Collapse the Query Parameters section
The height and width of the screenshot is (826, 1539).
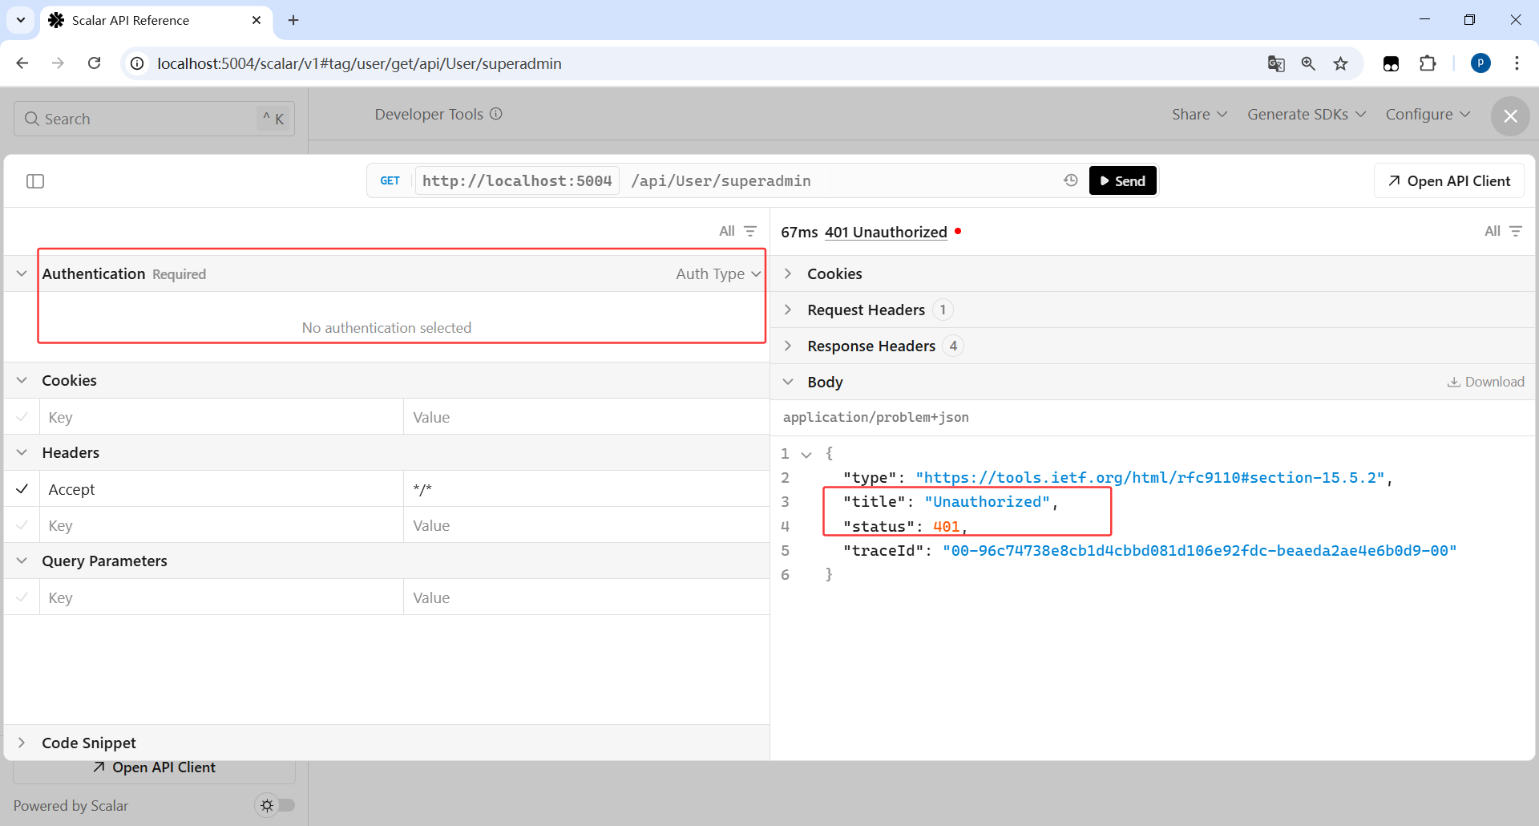22,561
